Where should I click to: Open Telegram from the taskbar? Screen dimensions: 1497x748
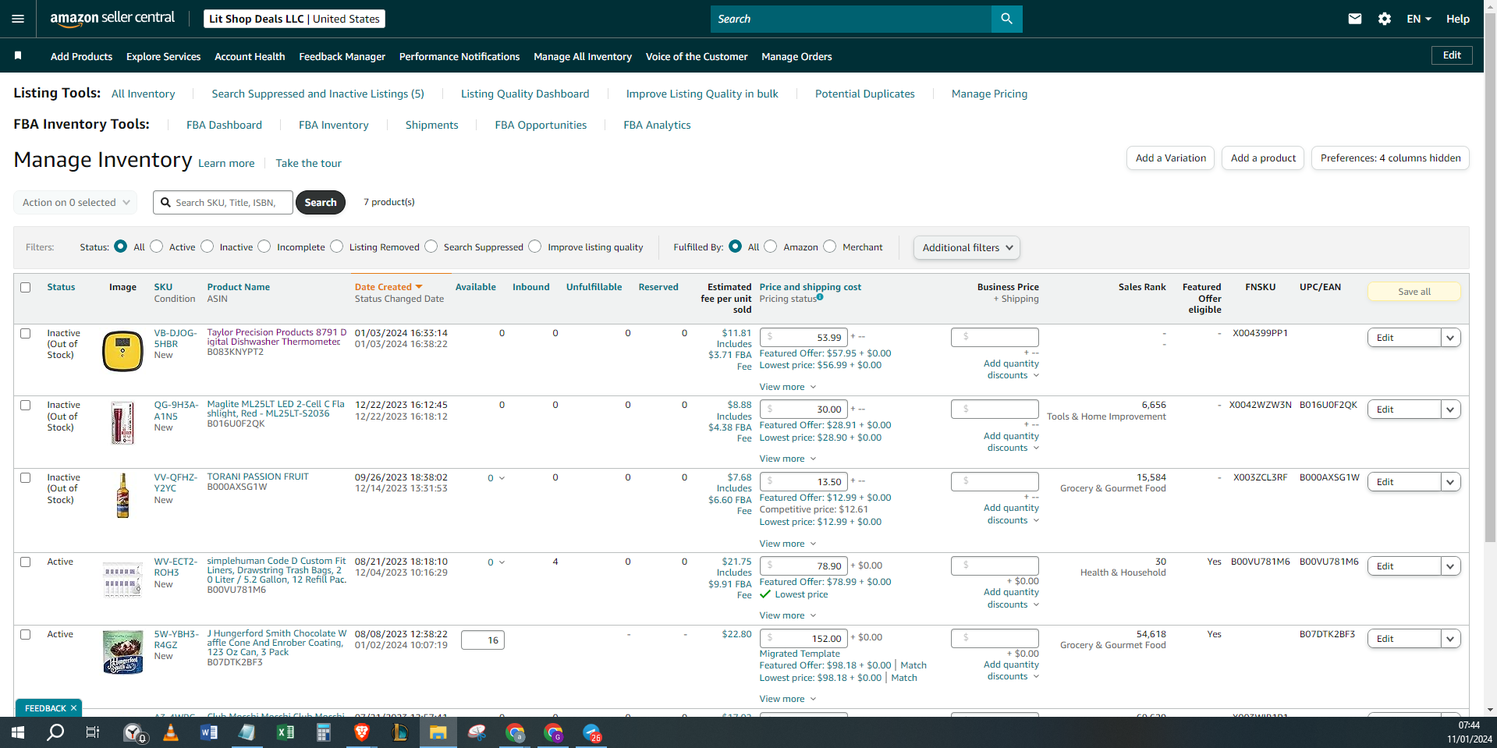(x=592, y=732)
